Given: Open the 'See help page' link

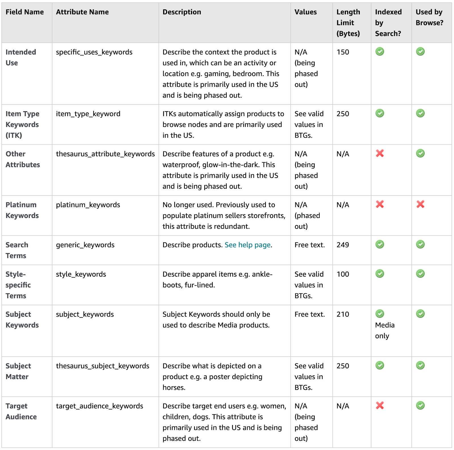Looking at the screenshot, I should pos(247,245).
